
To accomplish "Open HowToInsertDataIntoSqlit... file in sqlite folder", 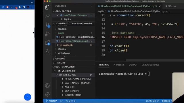I will point(74,41).
